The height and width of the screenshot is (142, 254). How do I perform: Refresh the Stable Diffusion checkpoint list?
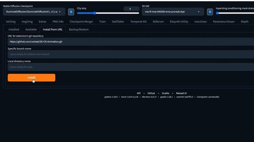(x=71, y=12)
